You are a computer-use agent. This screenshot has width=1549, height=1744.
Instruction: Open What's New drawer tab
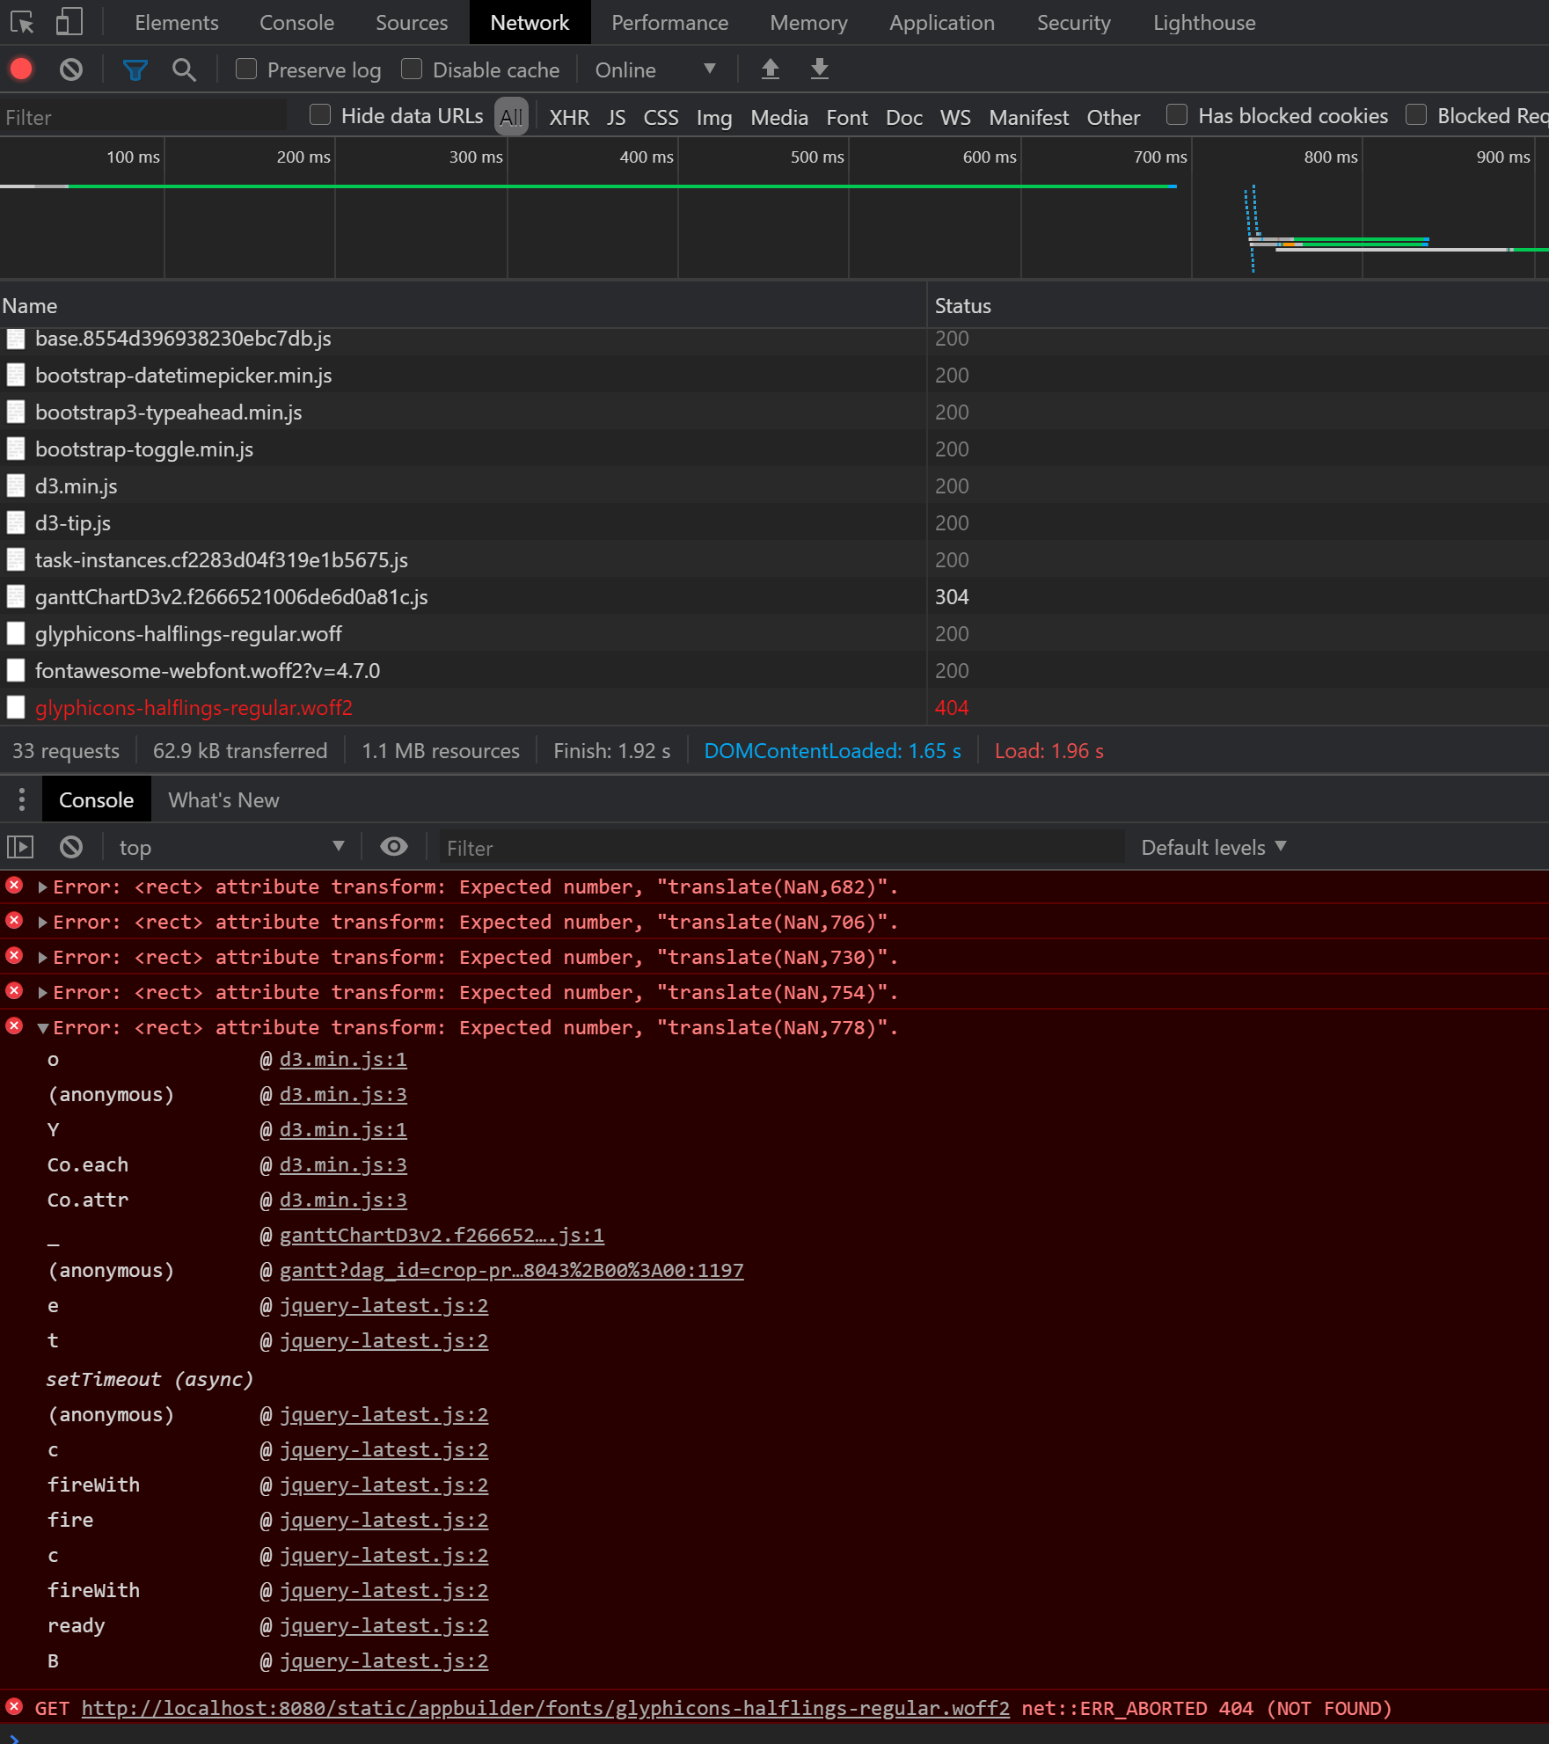click(223, 799)
